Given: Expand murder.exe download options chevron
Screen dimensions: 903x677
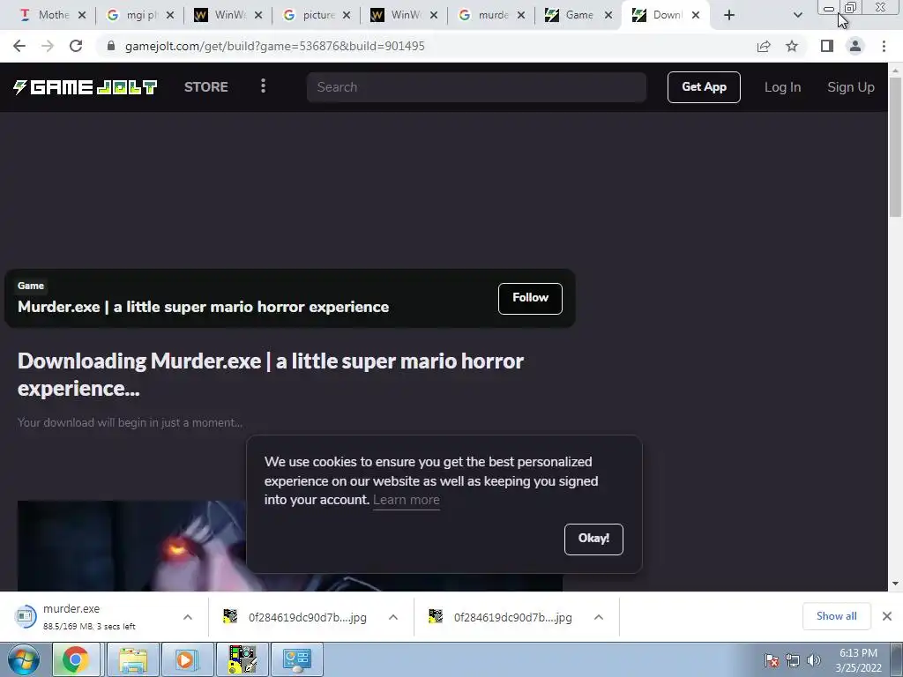Looking at the screenshot, I should click(188, 617).
